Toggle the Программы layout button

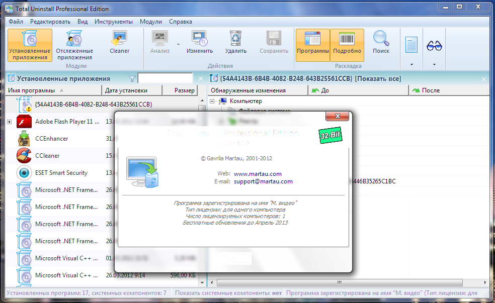coord(312,45)
